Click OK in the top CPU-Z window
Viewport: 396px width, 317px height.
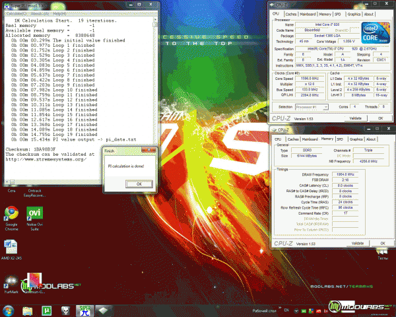click(380, 118)
